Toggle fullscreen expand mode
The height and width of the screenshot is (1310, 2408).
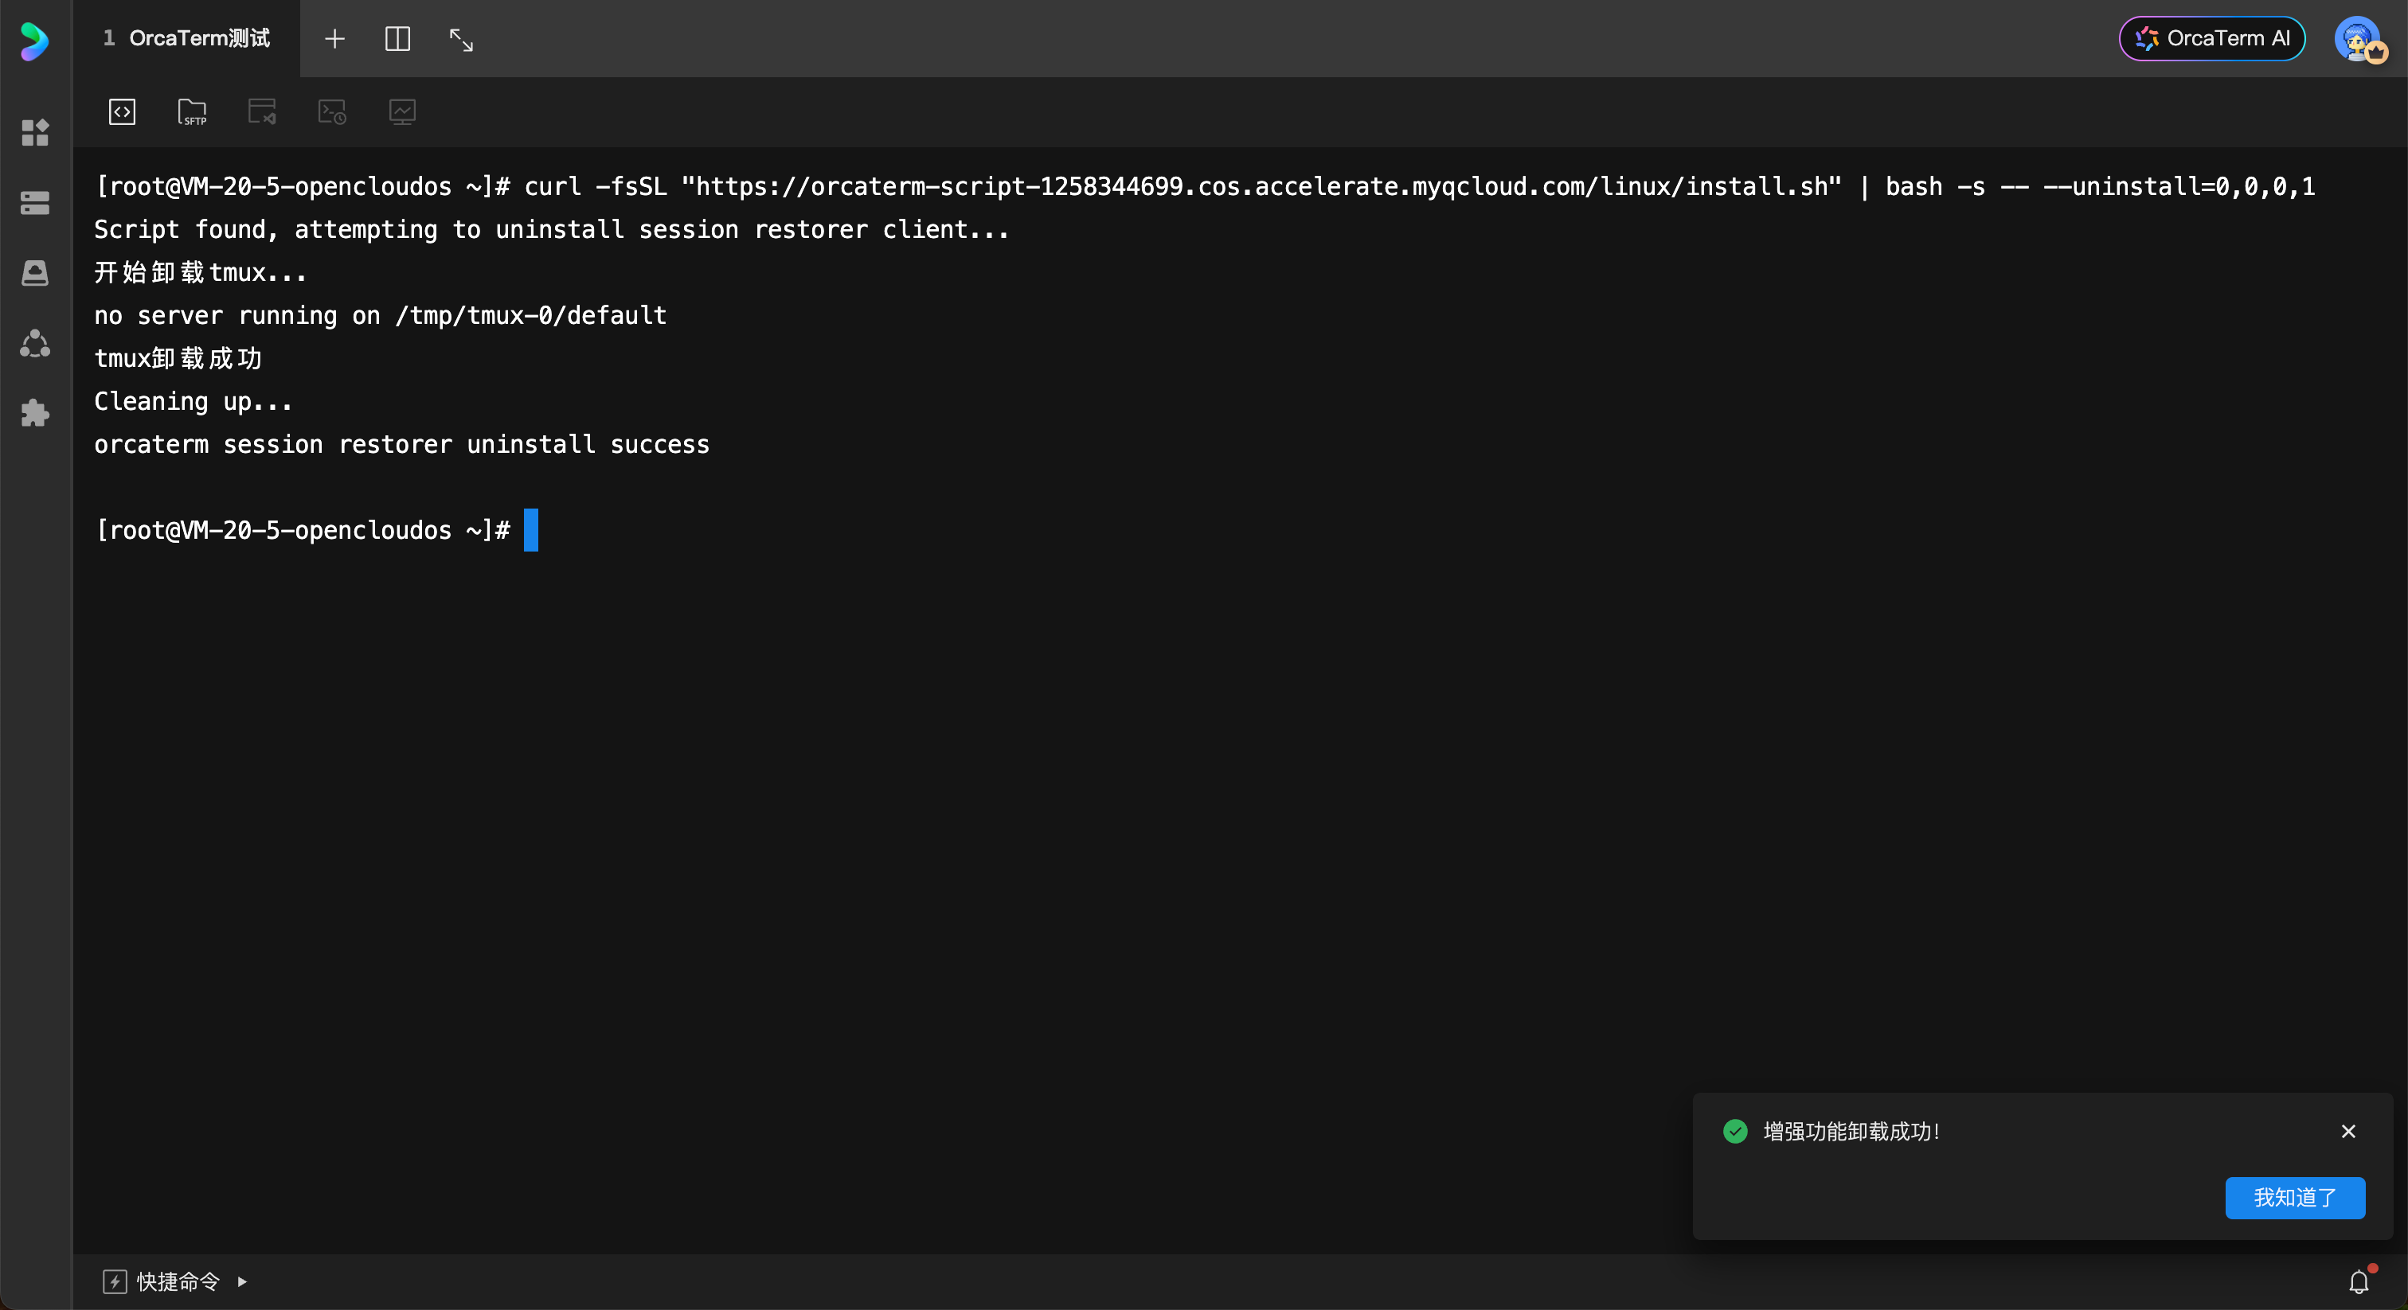coord(461,39)
